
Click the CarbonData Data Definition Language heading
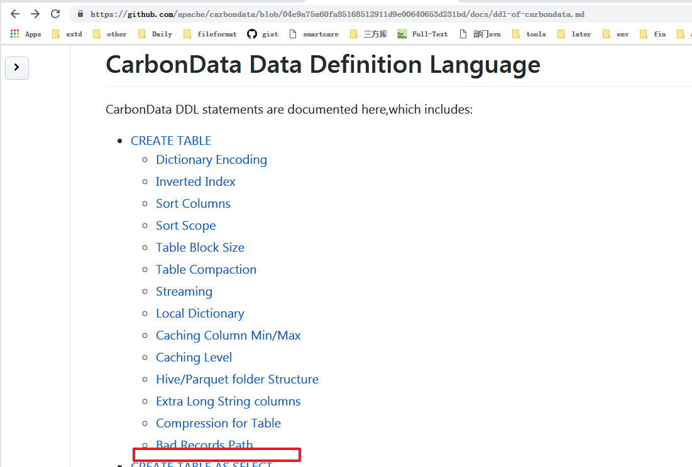point(322,65)
